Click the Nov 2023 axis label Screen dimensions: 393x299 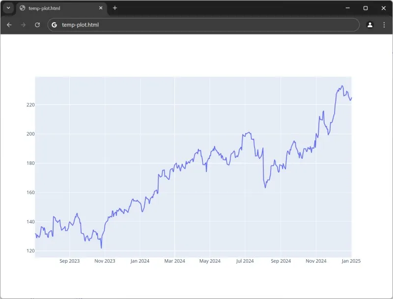pos(105,261)
